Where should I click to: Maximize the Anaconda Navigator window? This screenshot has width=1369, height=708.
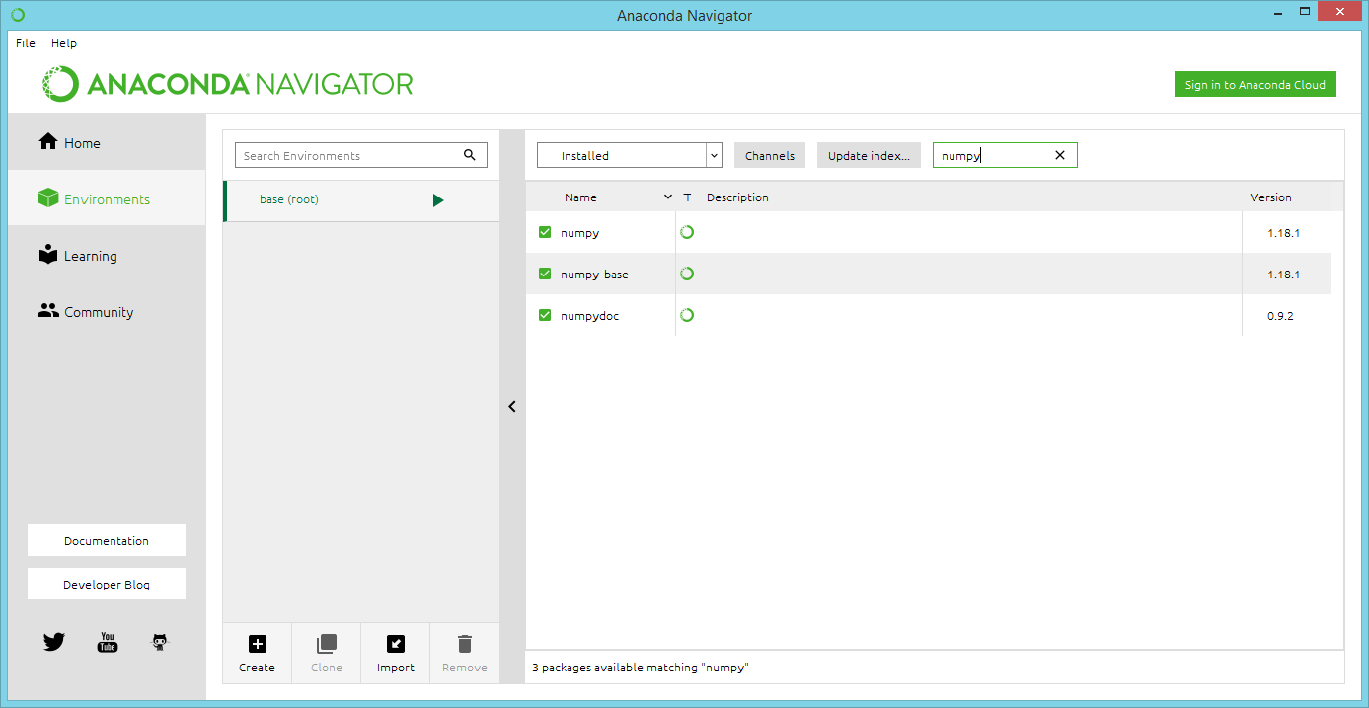[x=1304, y=11]
